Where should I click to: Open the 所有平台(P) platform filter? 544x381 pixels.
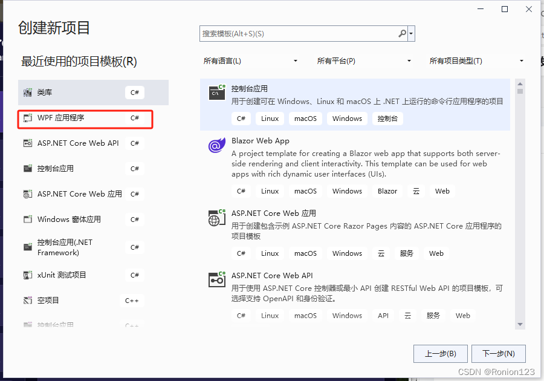click(364, 61)
